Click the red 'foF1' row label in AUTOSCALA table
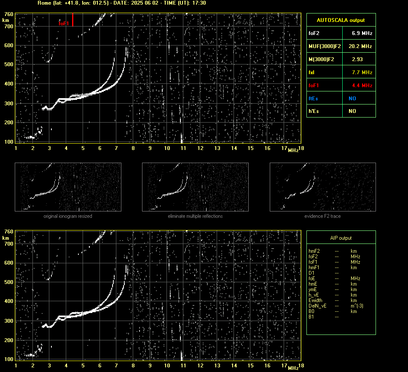The image size is (408, 372). (314, 86)
